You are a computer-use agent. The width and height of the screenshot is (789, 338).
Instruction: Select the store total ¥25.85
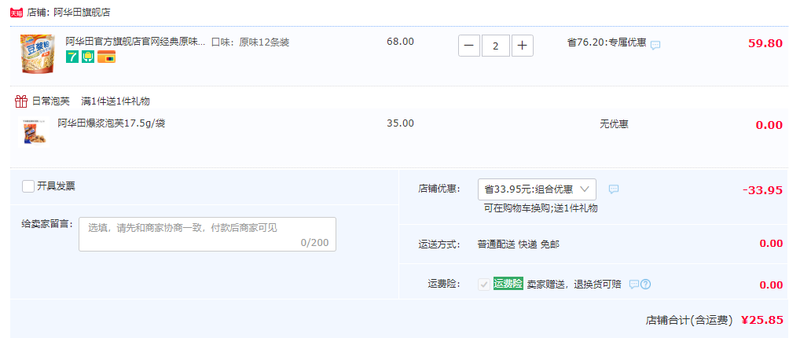pyautogui.click(x=761, y=320)
